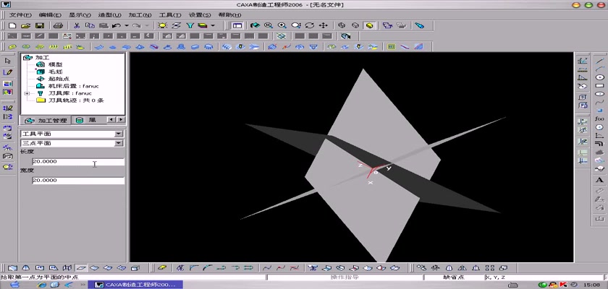Select the 模型 tree item
The width and height of the screenshot is (608, 289).
55,64
